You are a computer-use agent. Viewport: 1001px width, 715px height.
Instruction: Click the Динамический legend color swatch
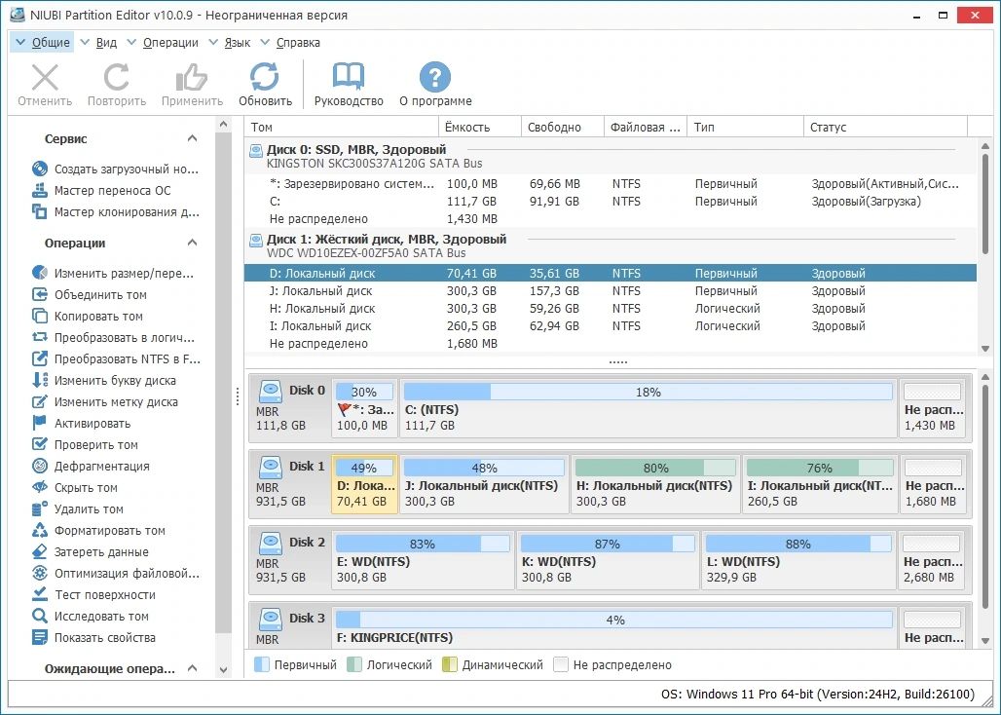[x=450, y=664]
